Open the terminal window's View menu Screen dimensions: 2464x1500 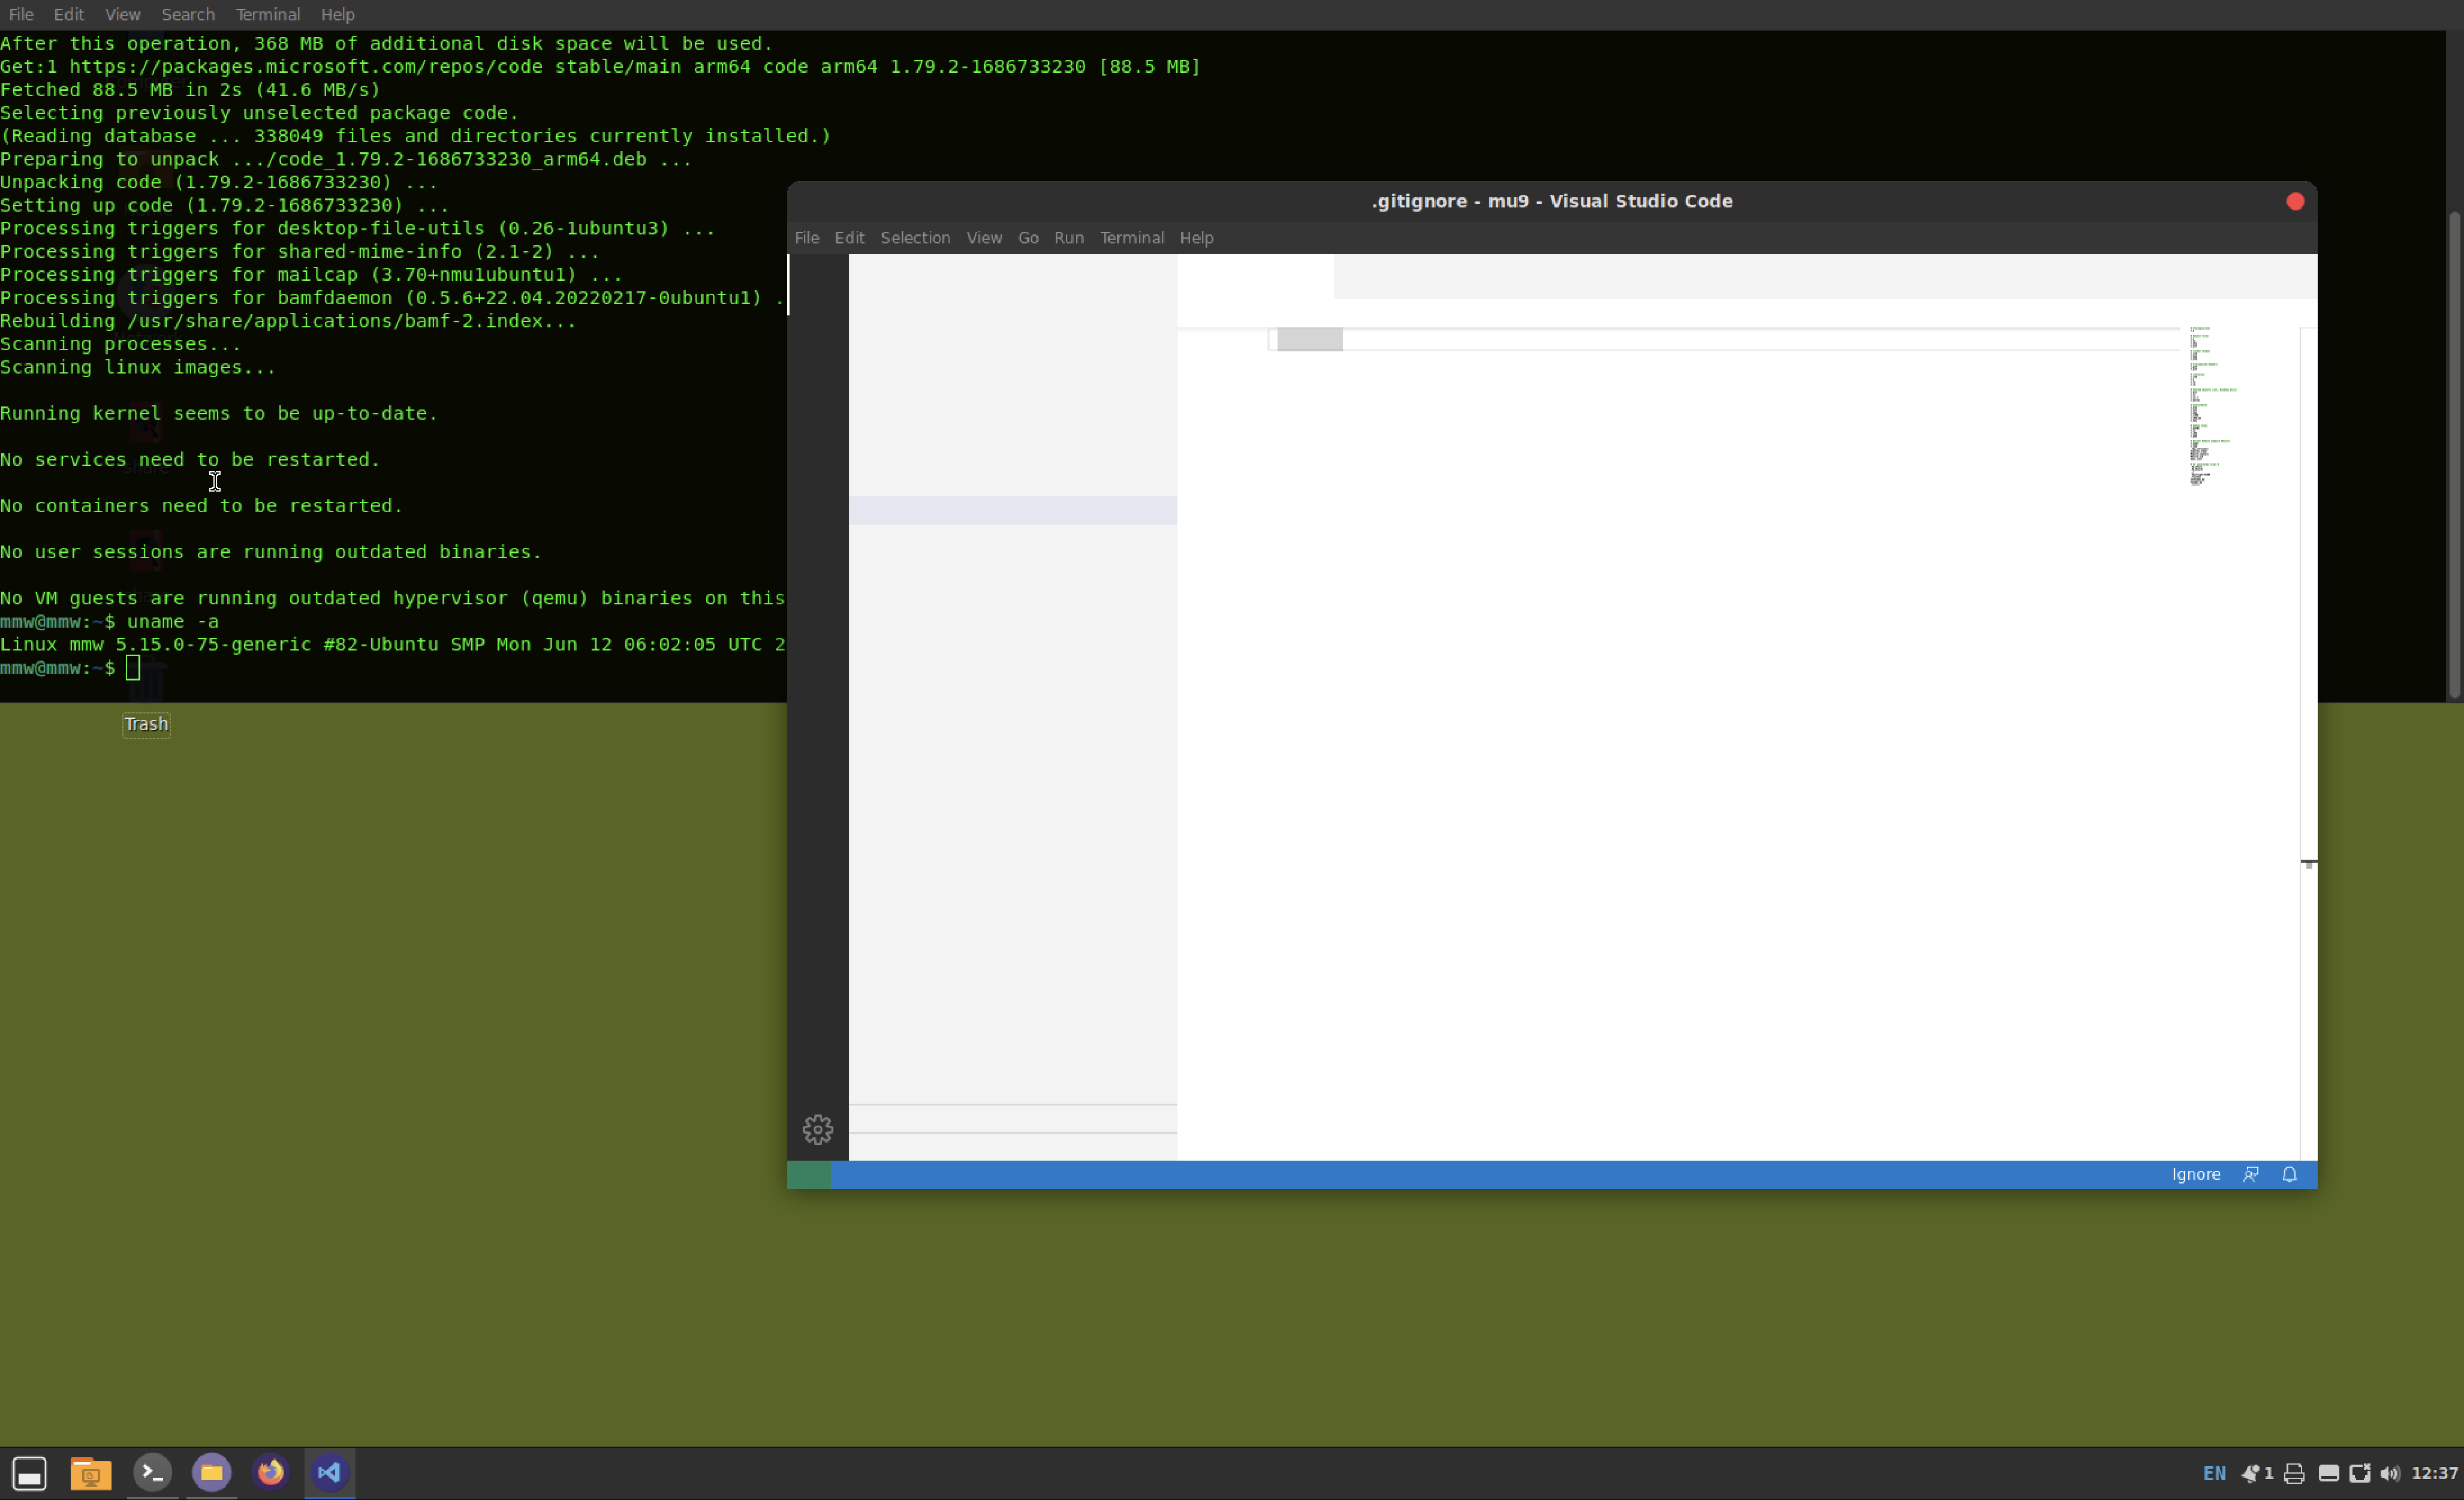[x=122, y=14]
